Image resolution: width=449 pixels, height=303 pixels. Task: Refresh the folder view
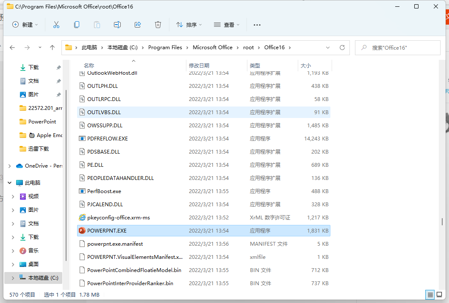tap(342, 47)
